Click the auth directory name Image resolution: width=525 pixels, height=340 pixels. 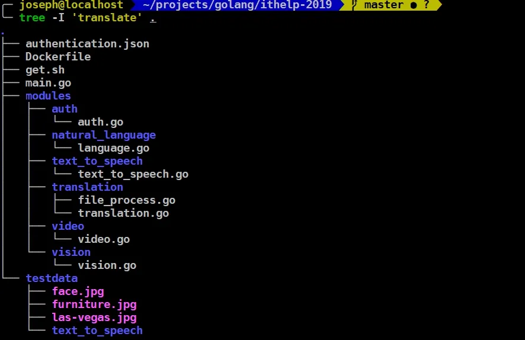(65, 109)
